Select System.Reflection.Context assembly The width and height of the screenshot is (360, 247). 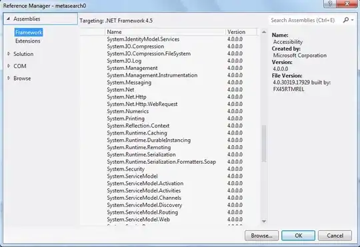point(170,126)
